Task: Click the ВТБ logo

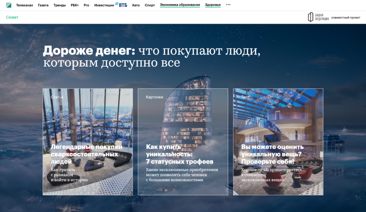Action: coord(121,4)
